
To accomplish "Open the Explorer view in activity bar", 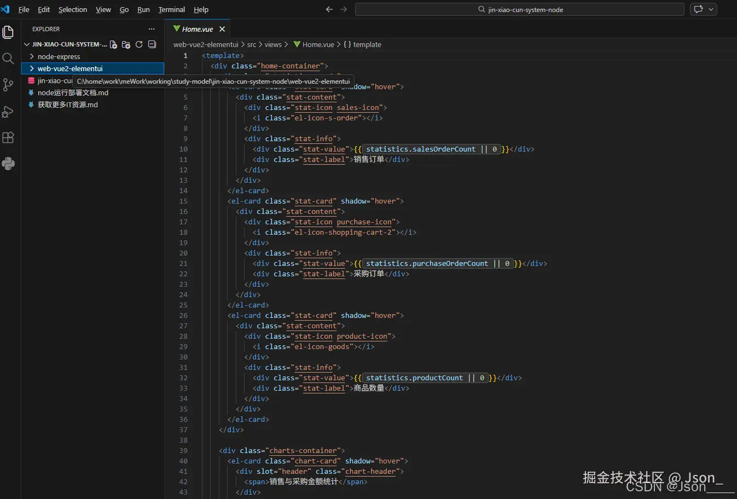I will [x=8, y=32].
